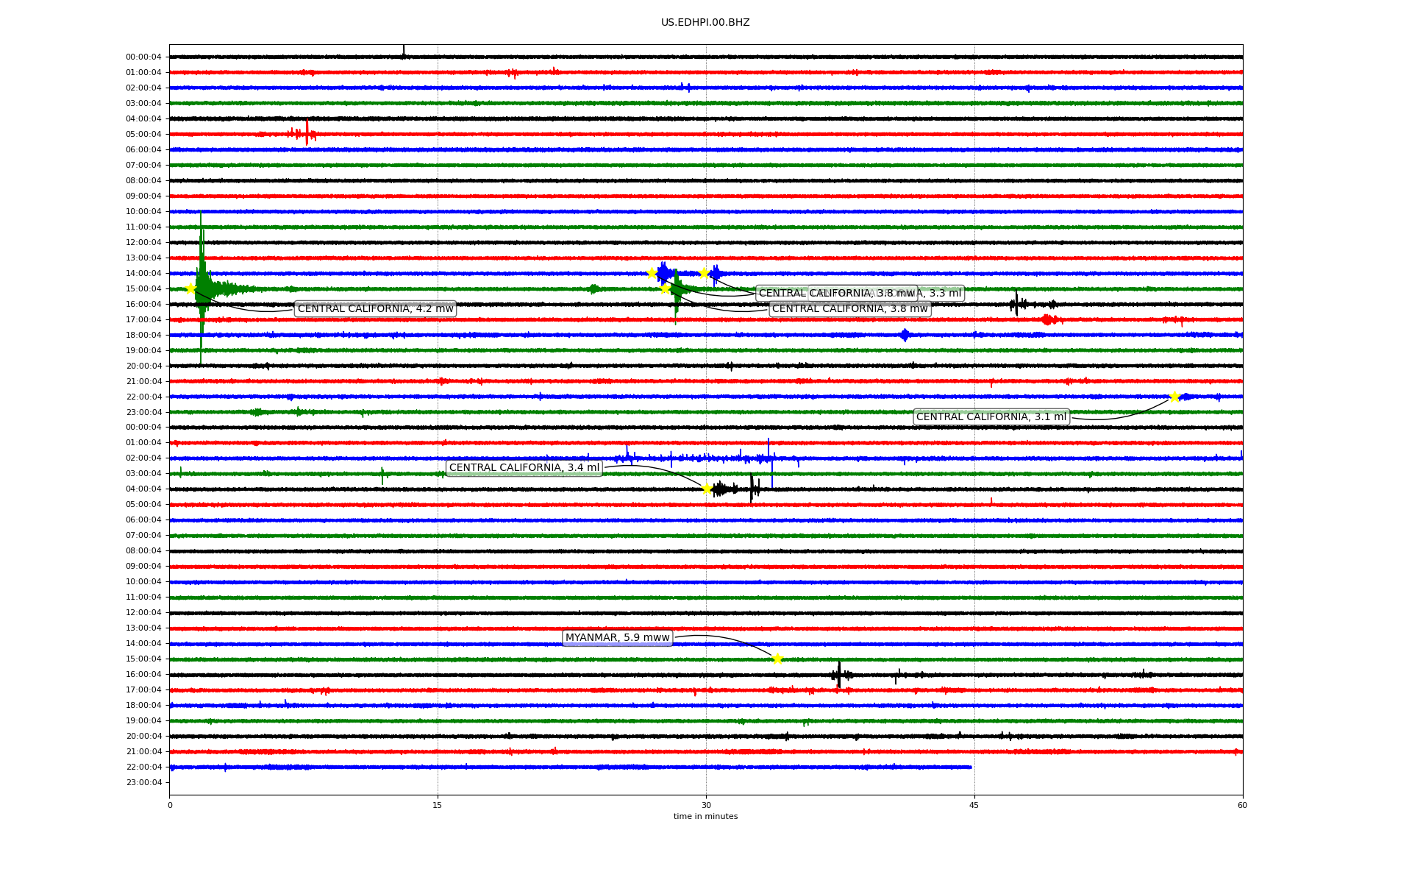Click the CENTRAL CALIFORNIA, 4.2 mw label
1412x883 pixels.
point(375,309)
